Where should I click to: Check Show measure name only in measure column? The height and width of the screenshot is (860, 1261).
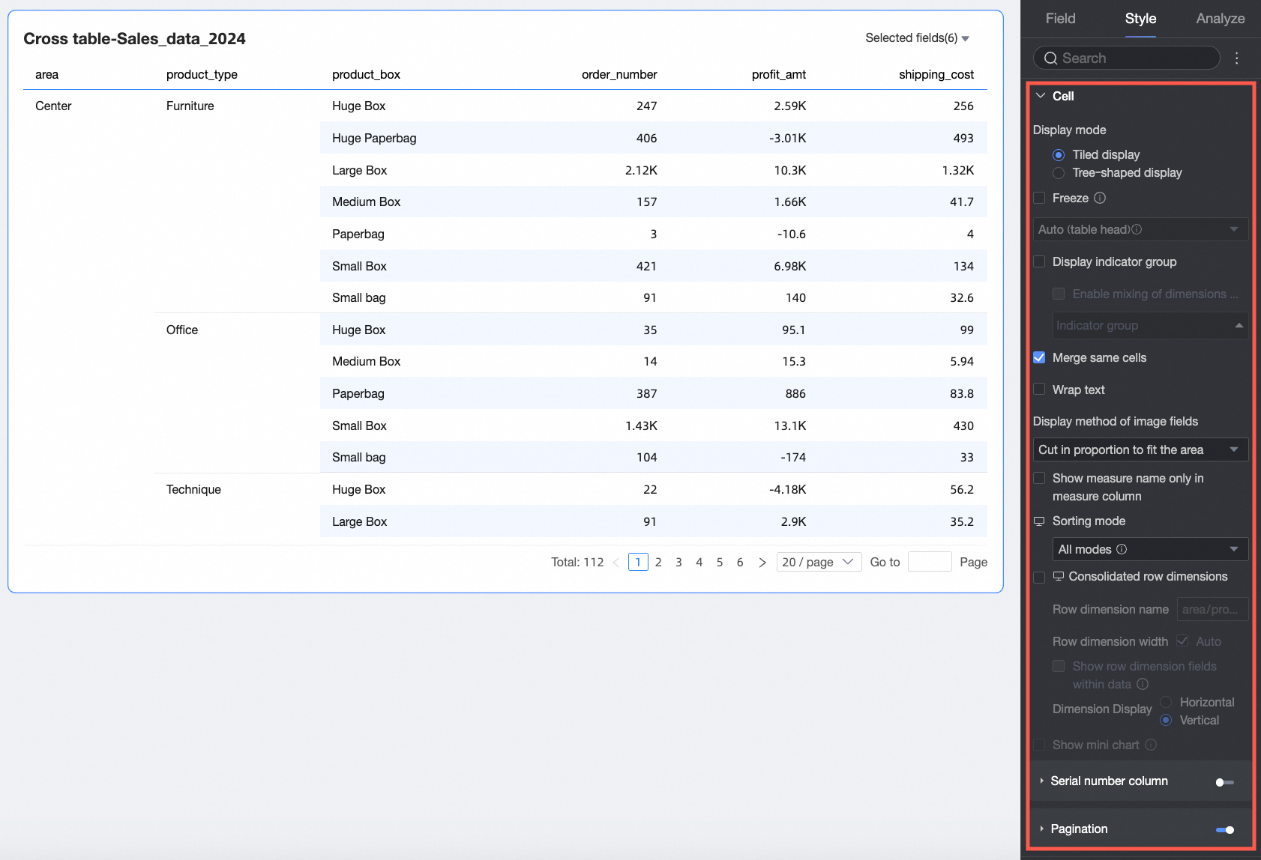click(1039, 478)
